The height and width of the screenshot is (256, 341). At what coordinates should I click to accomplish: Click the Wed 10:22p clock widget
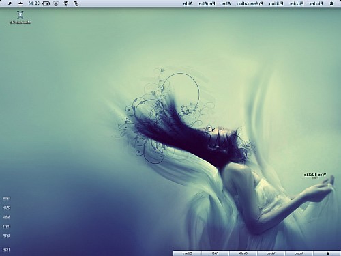pyautogui.click(x=315, y=175)
